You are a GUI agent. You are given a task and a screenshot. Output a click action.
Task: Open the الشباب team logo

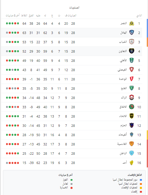point(131,42)
